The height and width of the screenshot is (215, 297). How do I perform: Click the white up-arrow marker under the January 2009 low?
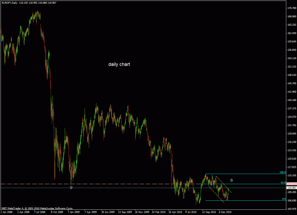tap(71, 188)
